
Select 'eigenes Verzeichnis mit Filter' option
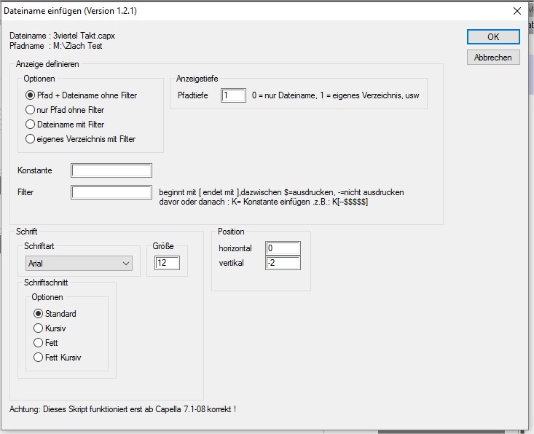[31, 139]
